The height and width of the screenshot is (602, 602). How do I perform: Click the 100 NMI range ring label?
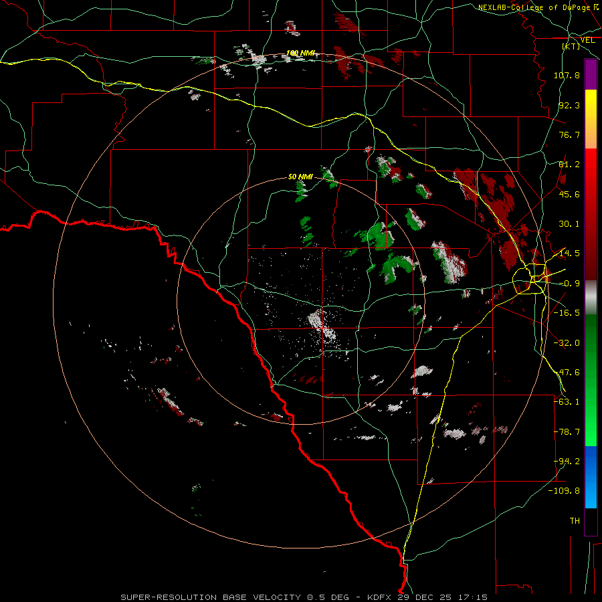pyautogui.click(x=300, y=53)
